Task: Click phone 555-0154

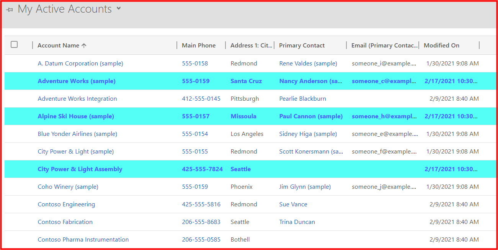Action: tap(195, 134)
